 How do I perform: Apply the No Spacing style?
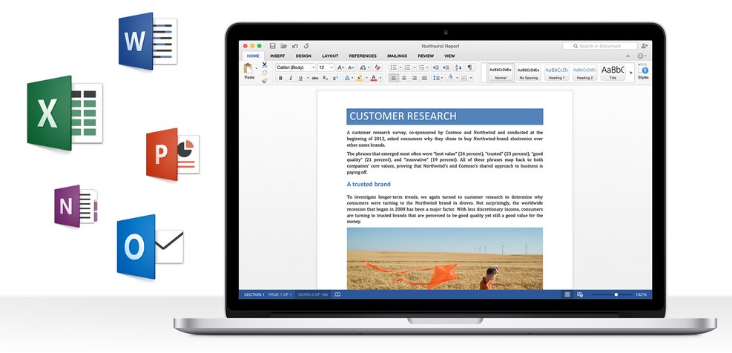(529, 73)
